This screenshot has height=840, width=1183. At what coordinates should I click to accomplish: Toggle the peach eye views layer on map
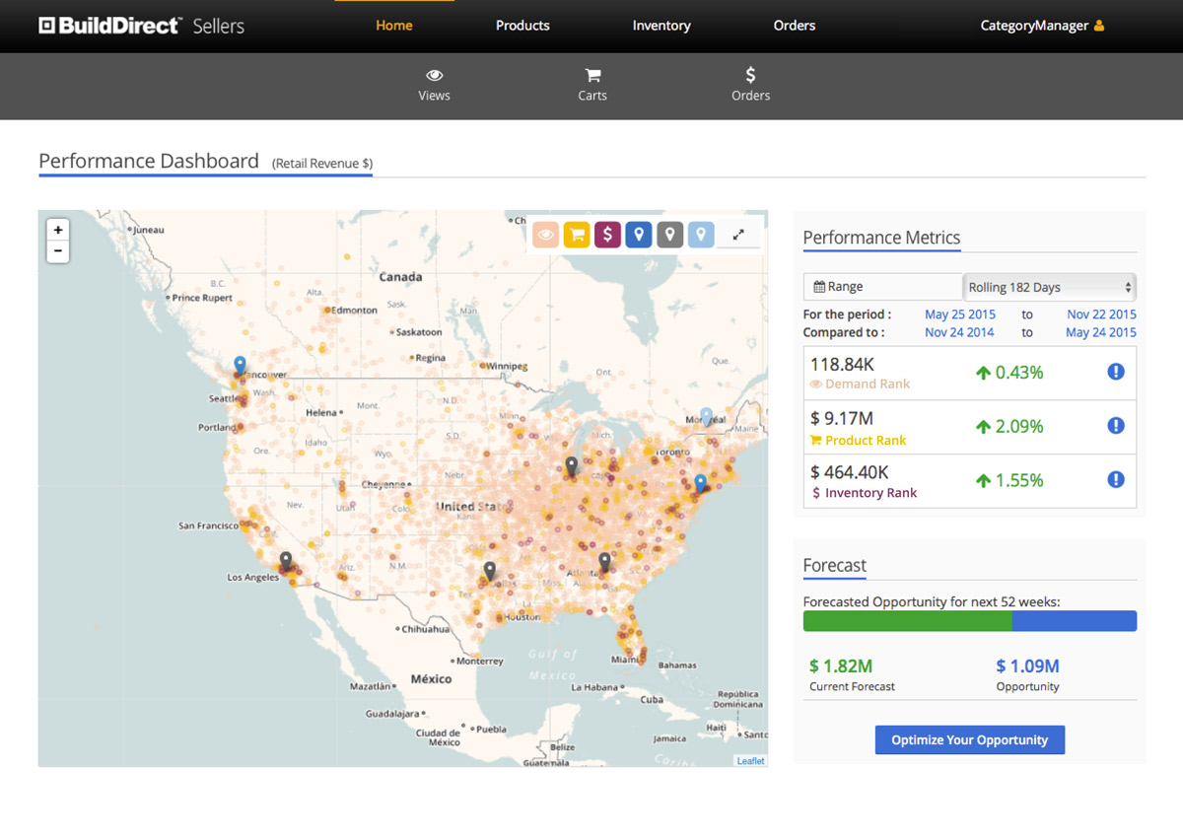point(545,235)
